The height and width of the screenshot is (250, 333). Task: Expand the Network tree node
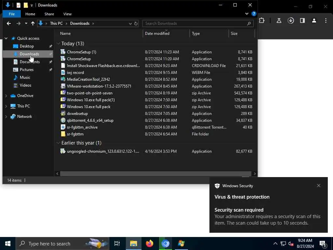(x=6, y=117)
